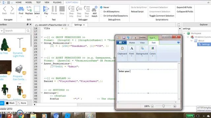The height and width of the screenshot is (118, 211).
Task: Switch to Paint Home tab
Action: [132, 43]
